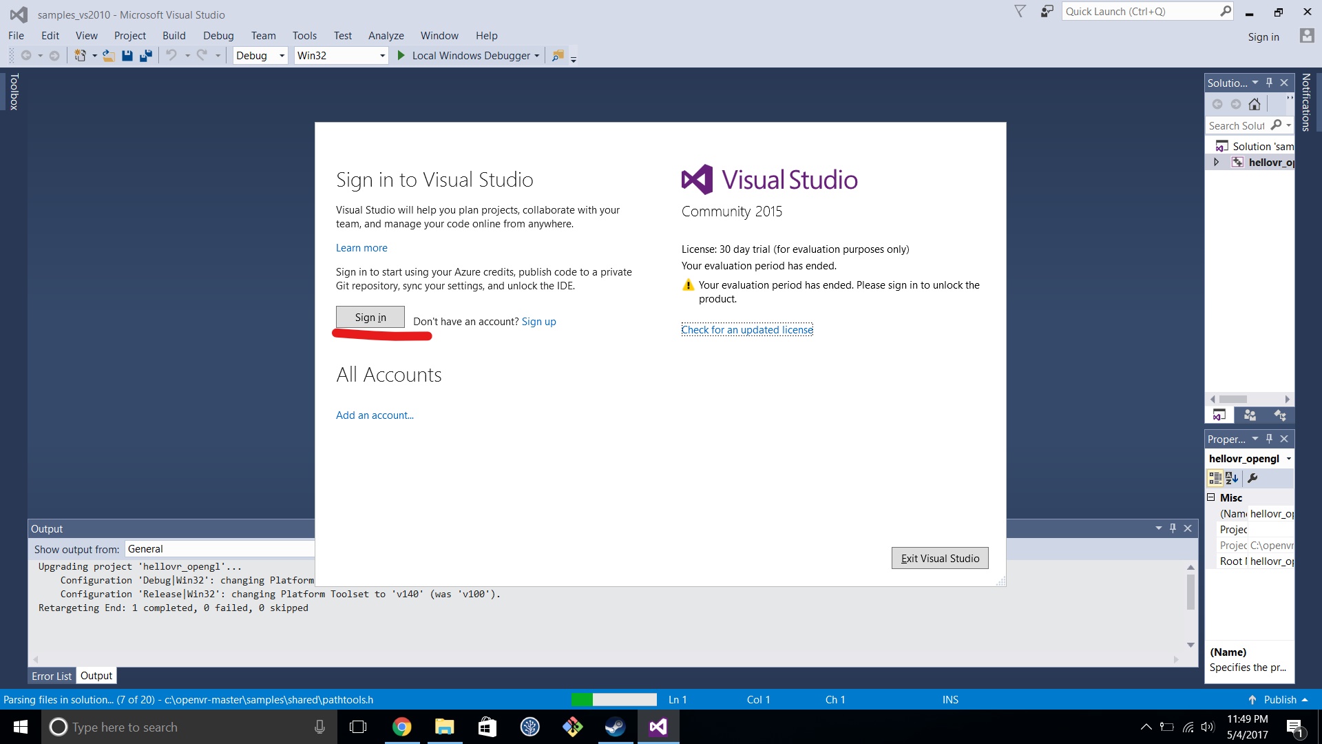Viewport: 1322px width, 744px height.
Task: Click the account avatar icon beside Sign in
Action: [x=1307, y=36]
